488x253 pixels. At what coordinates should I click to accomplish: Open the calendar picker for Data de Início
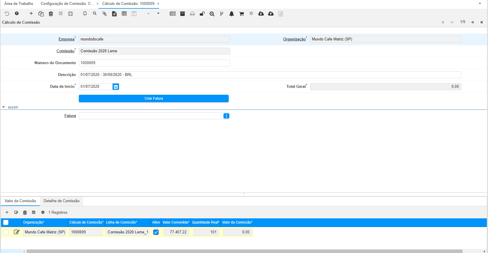click(x=116, y=87)
